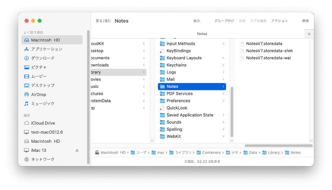
Task: Click the Movies filmstrip icon in sidebar
Action: tap(27, 76)
